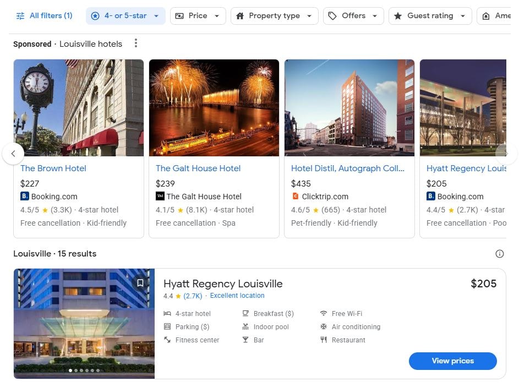Click the previous arrow on sponsored carousel
The height and width of the screenshot is (387, 519).
coord(13,153)
